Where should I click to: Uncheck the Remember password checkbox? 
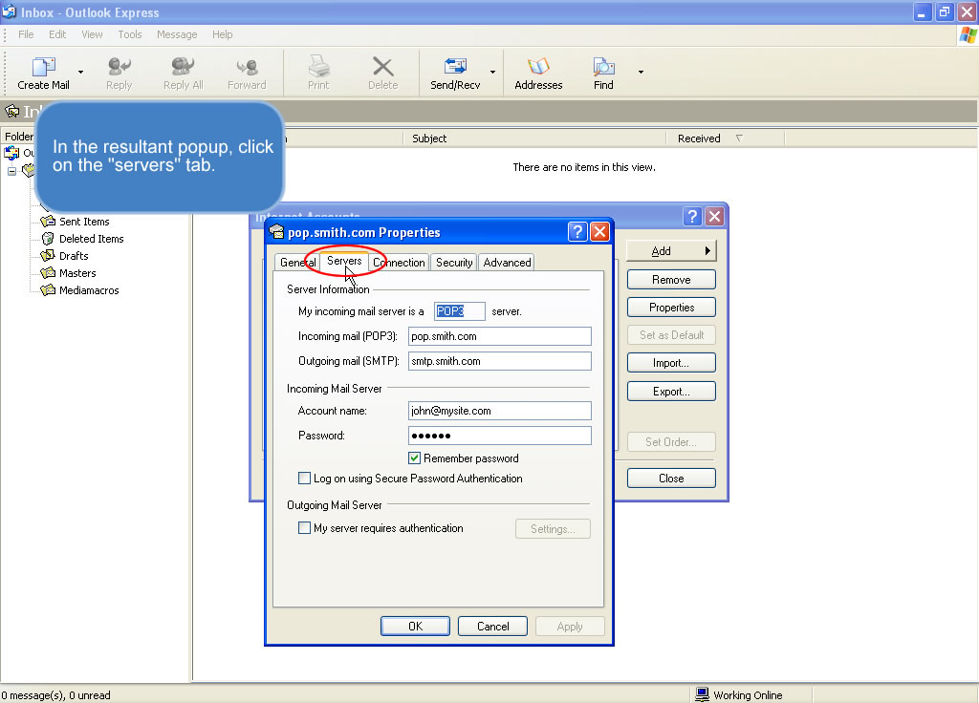(415, 458)
